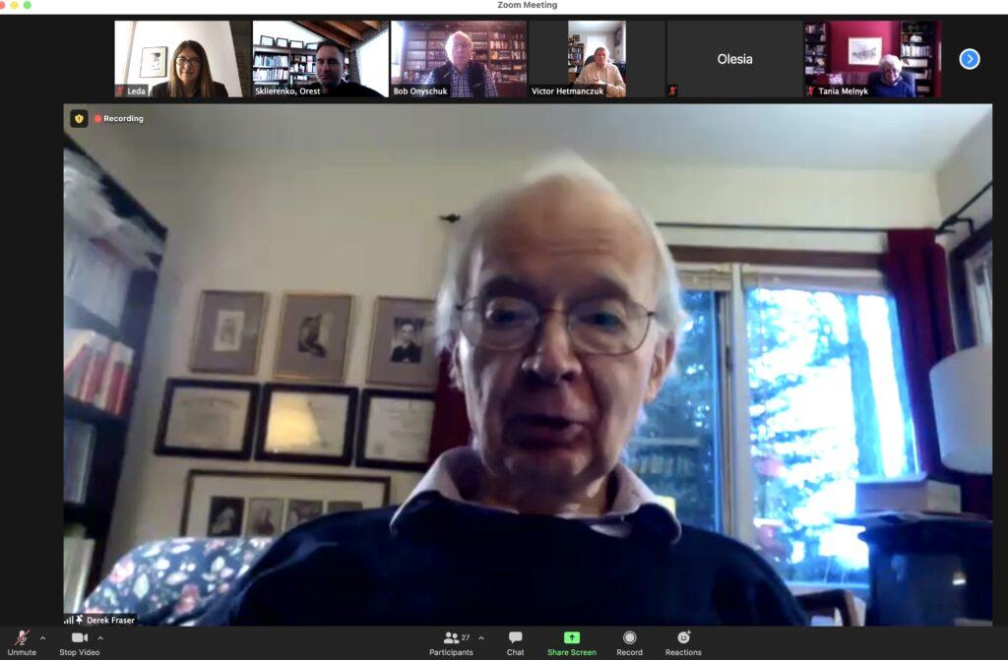Click Derek Fraser's main speaker video

[528, 364]
